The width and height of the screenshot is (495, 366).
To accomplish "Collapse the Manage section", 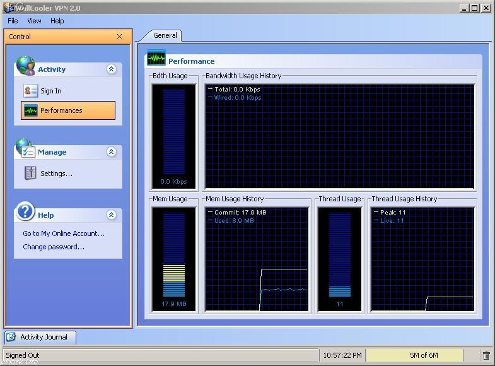I will (111, 152).
